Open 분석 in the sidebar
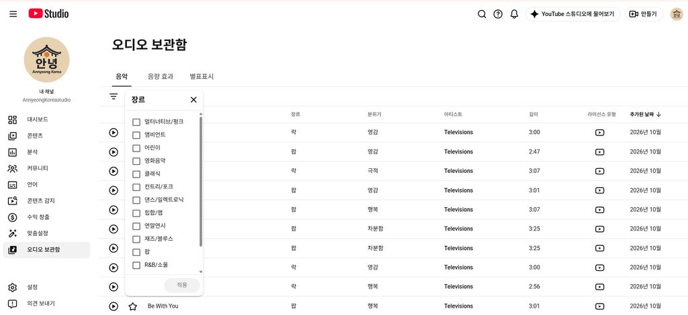The width and height of the screenshot is (688, 315). pyautogui.click(x=46, y=152)
